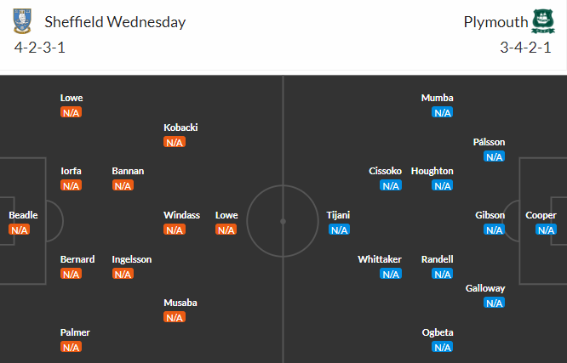Click the N/A rating under Whittaker
This screenshot has height=363, width=567.
pos(390,274)
